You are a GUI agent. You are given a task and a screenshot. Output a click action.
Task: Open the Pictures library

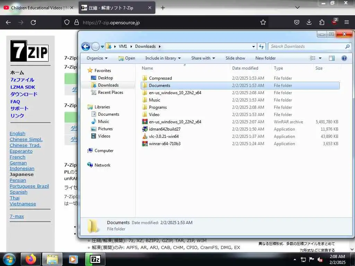[x=105, y=129]
